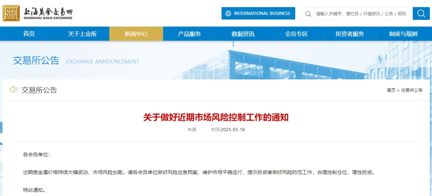Click the paragraph beginning 近期贵金属价格持续大幅波动

pos(199,172)
